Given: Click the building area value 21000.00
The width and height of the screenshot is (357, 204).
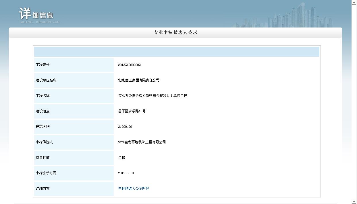Looking at the screenshot, I should pos(125,127).
